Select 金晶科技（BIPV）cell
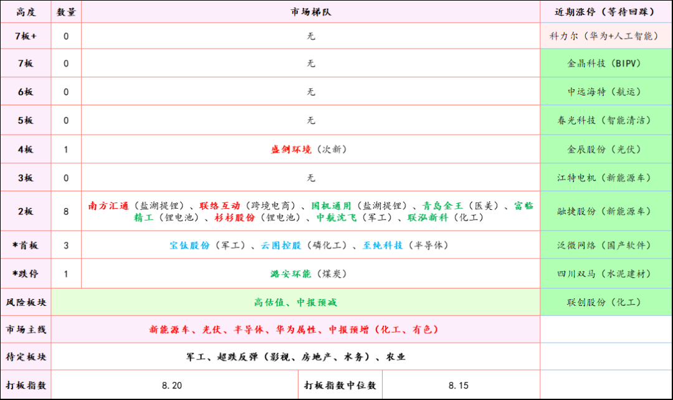This screenshot has width=673, height=400. [606, 63]
